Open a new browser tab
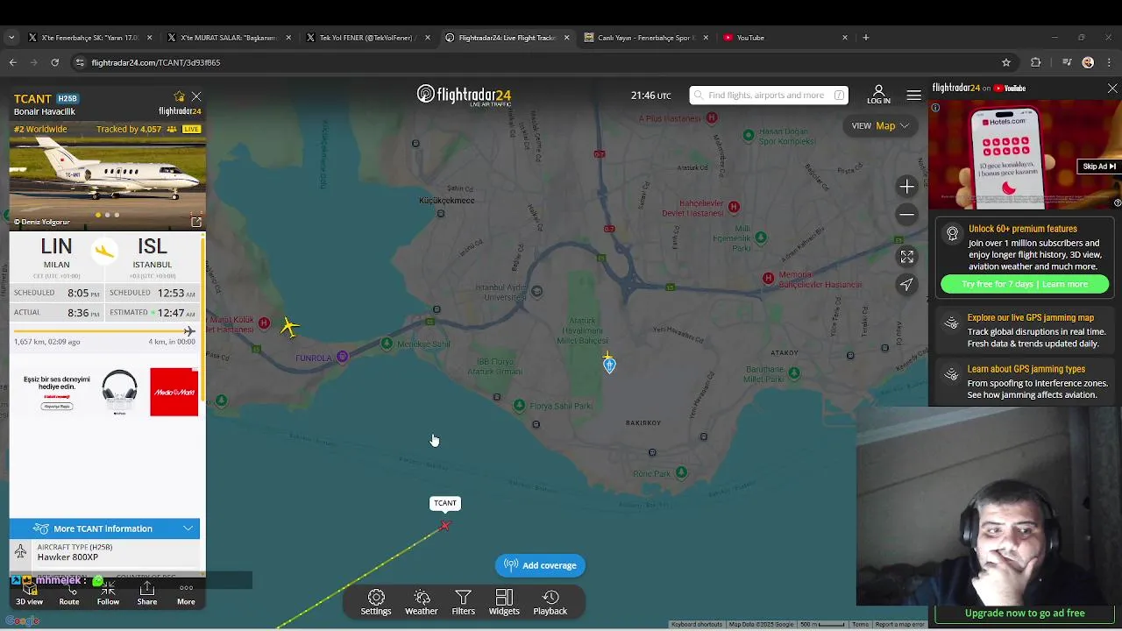The height and width of the screenshot is (631, 1122). tap(865, 38)
